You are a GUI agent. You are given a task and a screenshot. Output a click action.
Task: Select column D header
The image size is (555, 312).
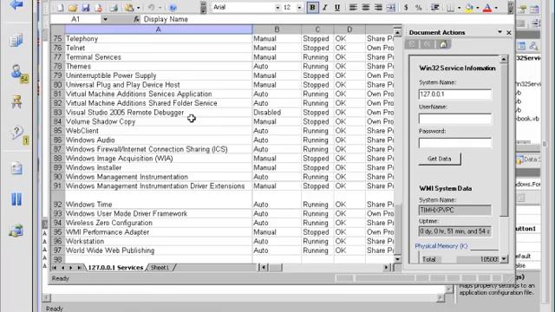click(x=349, y=29)
